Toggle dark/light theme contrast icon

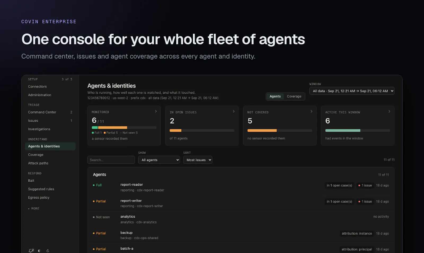(x=39, y=251)
